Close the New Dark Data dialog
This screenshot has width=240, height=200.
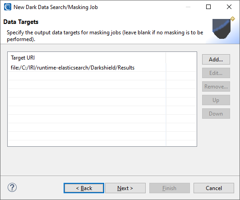(x=229, y=7)
